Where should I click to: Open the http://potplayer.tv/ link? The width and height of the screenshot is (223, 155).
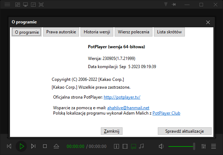tap(122, 97)
